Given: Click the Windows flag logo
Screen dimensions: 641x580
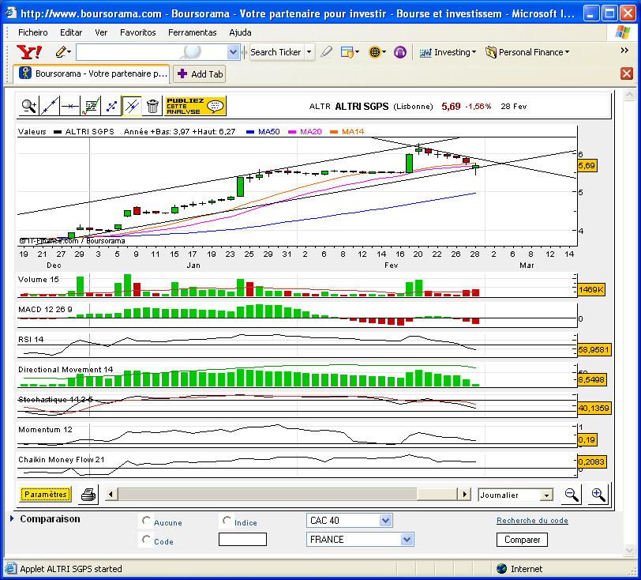Looking at the screenshot, I should (x=622, y=32).
